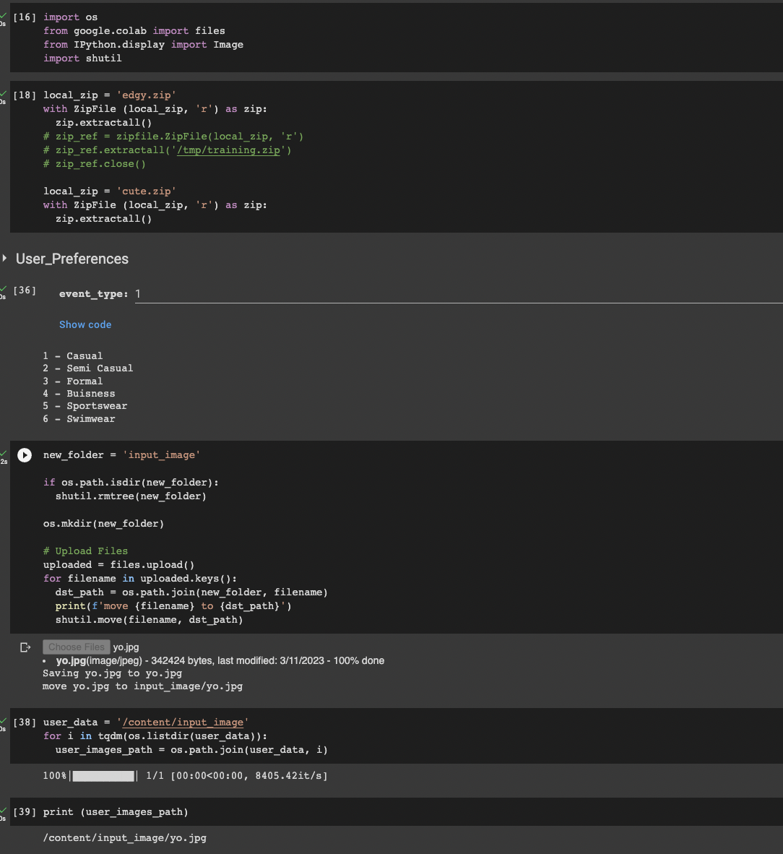
Task: Click the line "uploaded = files.upload()"
Action: coord(118,565)
